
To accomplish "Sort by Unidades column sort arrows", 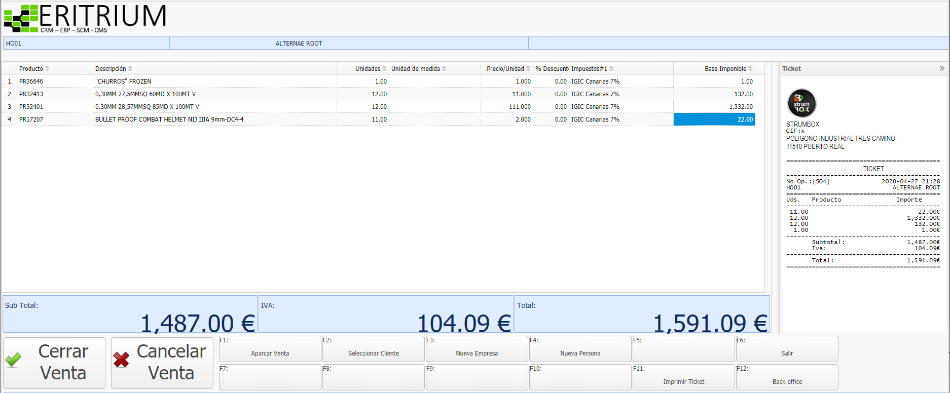I will (384, 68).
